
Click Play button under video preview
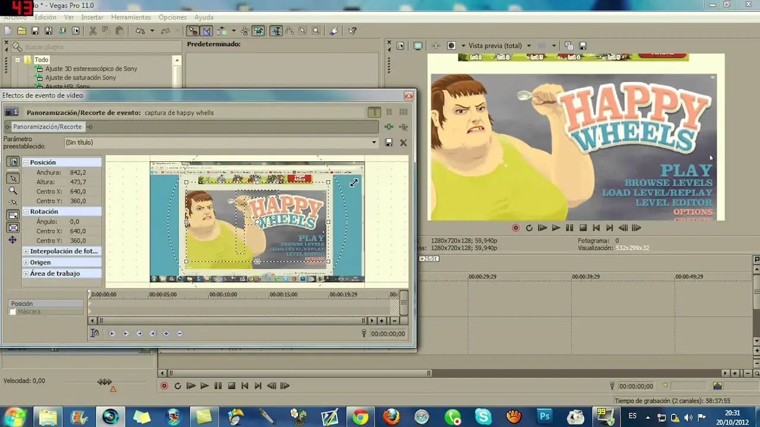[x=556, y=228]
